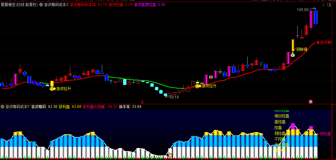Screen dimensions: 336x160
Task: Click the 游资筹码成本线: 83.74 readout
Action: 88,5
